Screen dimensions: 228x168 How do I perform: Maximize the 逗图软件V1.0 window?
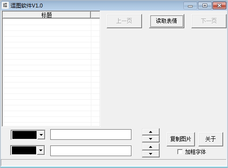(x=205, y=6)
